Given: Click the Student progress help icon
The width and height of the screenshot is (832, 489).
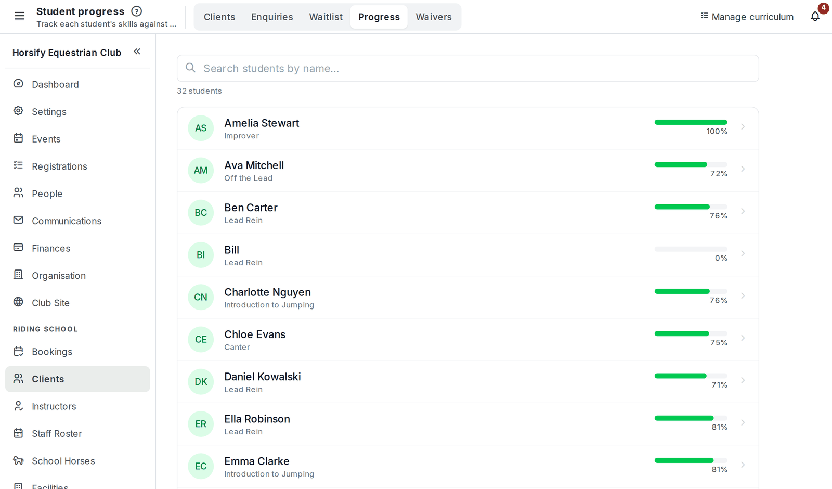Looking at the screenshot, I should click(x=137, y=11).
